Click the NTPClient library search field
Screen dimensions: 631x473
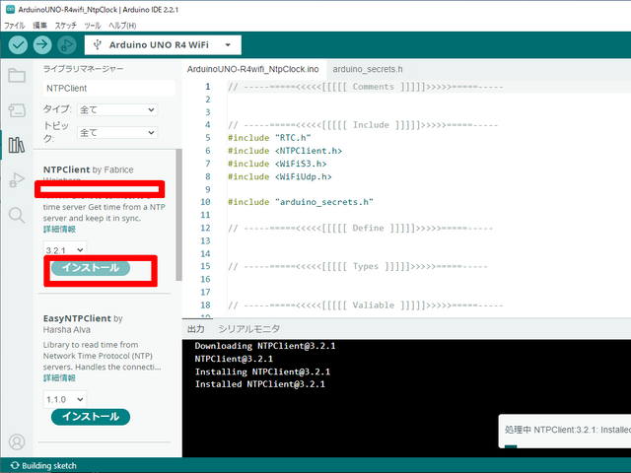point(106,88)
